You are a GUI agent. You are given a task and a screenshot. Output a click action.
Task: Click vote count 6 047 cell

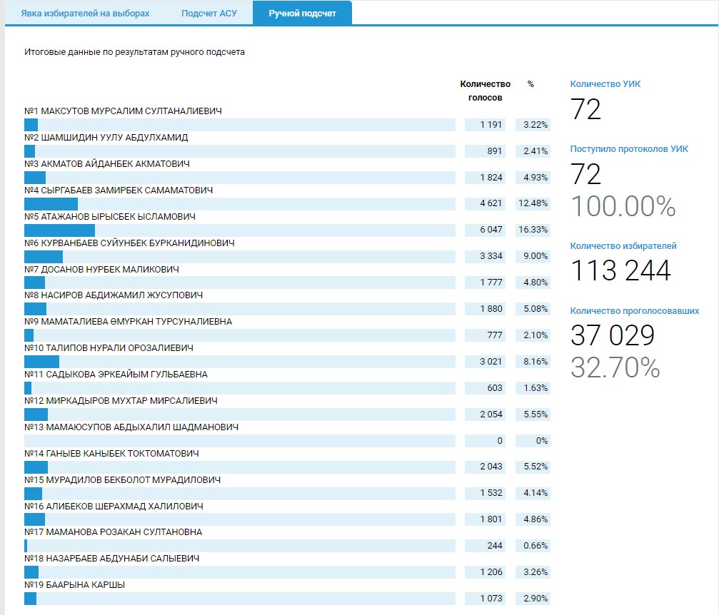[485, 230]
